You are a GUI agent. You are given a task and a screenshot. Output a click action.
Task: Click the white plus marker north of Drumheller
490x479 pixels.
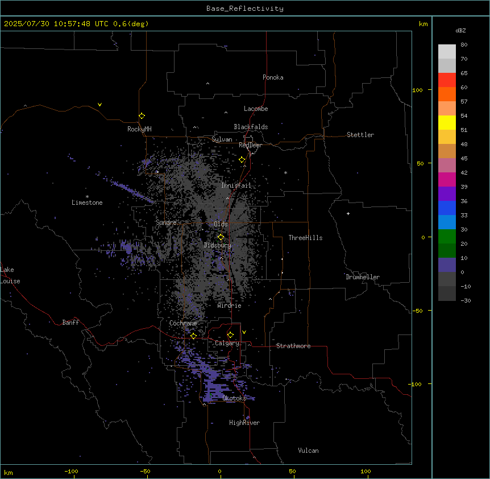point(348,213)
